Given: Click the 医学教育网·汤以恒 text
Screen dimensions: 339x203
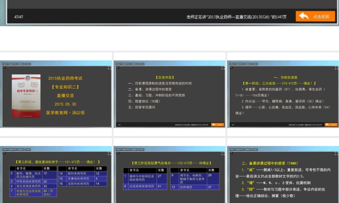Looking at the screenshot, I should coord(65,113).
